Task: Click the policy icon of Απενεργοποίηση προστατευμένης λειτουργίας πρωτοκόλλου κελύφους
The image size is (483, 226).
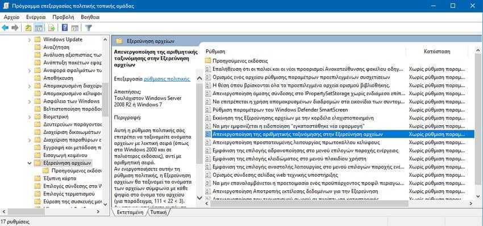Action: point(208,143)
